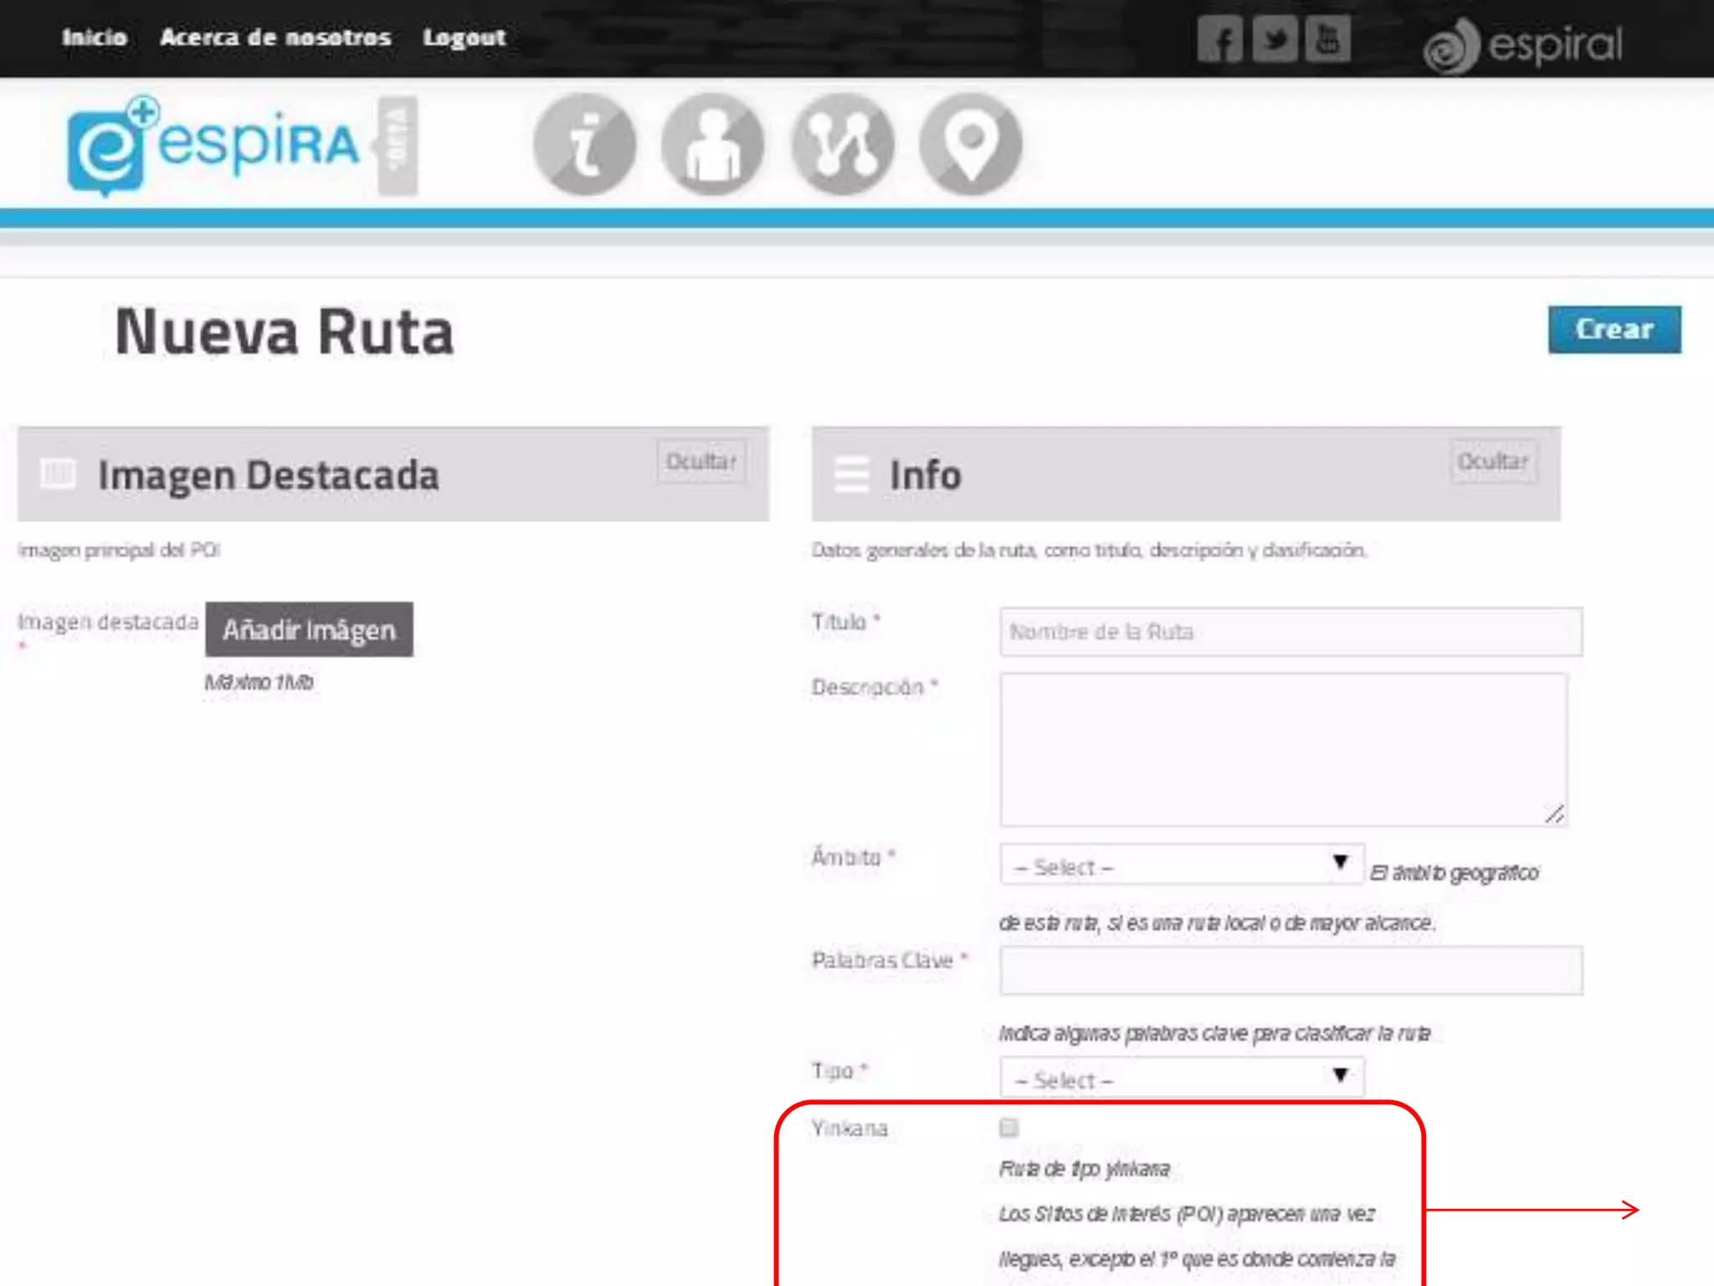Click the espiRA logo
The image size is (1714, 1286).
tap(215, 145)
